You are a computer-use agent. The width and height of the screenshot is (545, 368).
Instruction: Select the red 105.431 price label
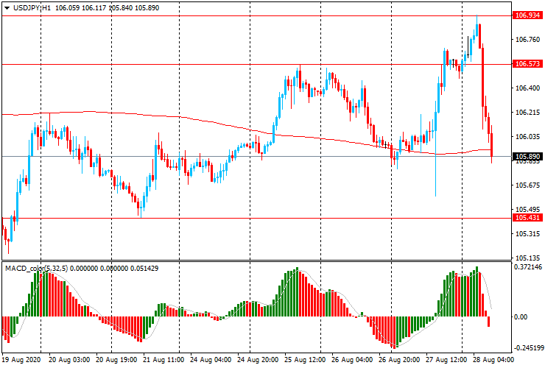(526, 218)
